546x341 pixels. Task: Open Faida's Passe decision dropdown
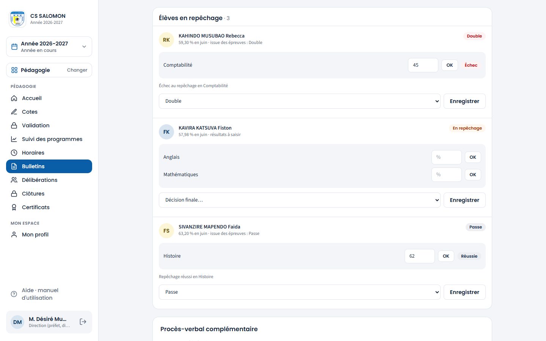point(300,292)
